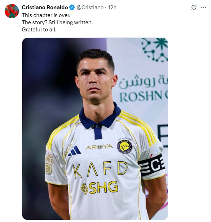Click the line "This chapter is over."

click(x=46, y=15)
